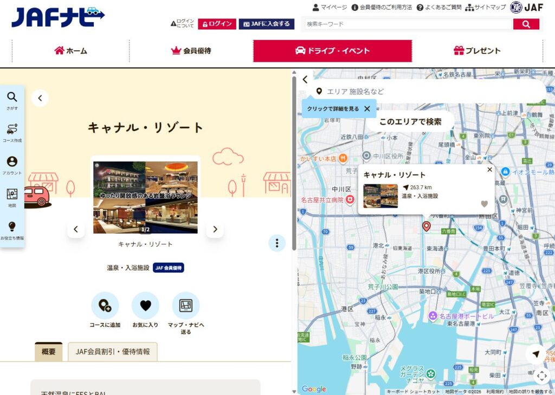555x395 pixels.
Task: Open the three-dot options menu beside facility name
Action: (277, 243)
